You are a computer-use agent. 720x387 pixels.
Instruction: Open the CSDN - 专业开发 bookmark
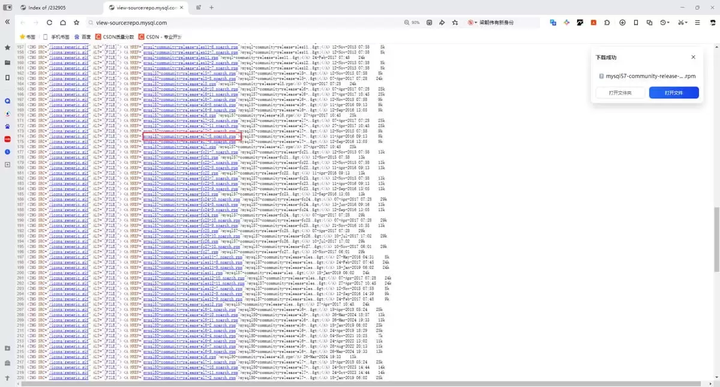point(160,37)
